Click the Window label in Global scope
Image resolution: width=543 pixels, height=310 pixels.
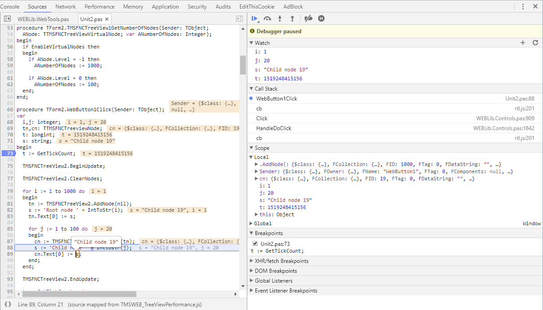click(x=532, y=223)
